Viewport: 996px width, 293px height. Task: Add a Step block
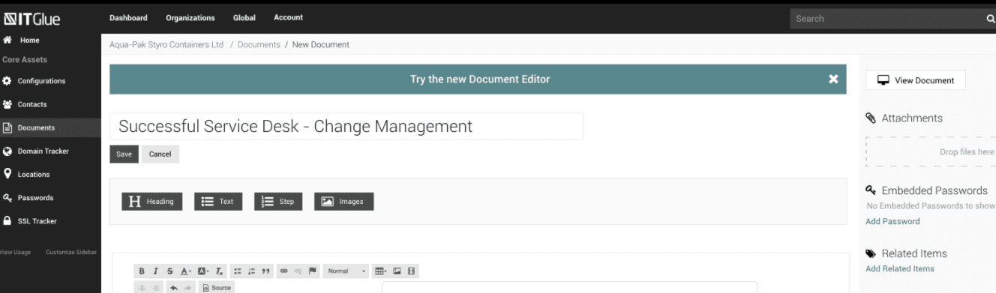click(x=278, y=201)
